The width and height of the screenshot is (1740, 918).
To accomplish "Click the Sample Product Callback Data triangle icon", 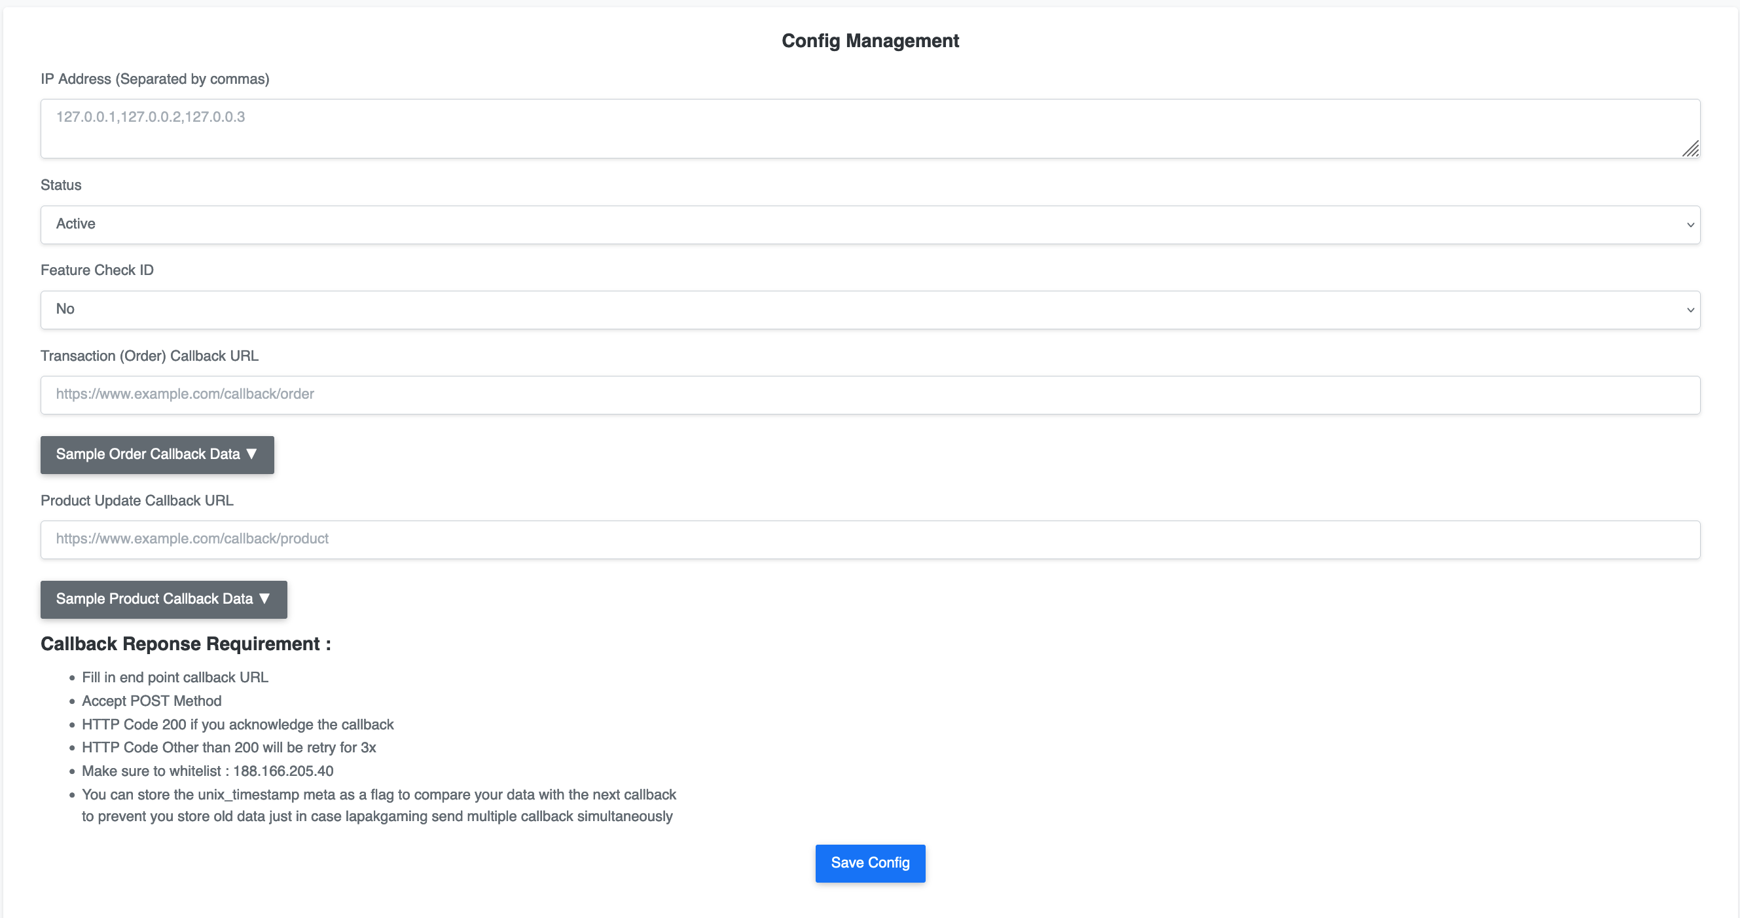I will (264, 598).
